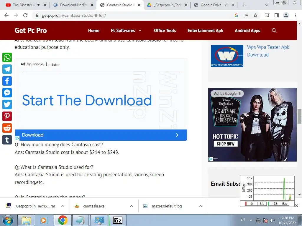The width and height of the screenshot is (302, 226).
Task: Open the Chrome profile avatar
Action: pyautogui.click(x=286, y=15)
